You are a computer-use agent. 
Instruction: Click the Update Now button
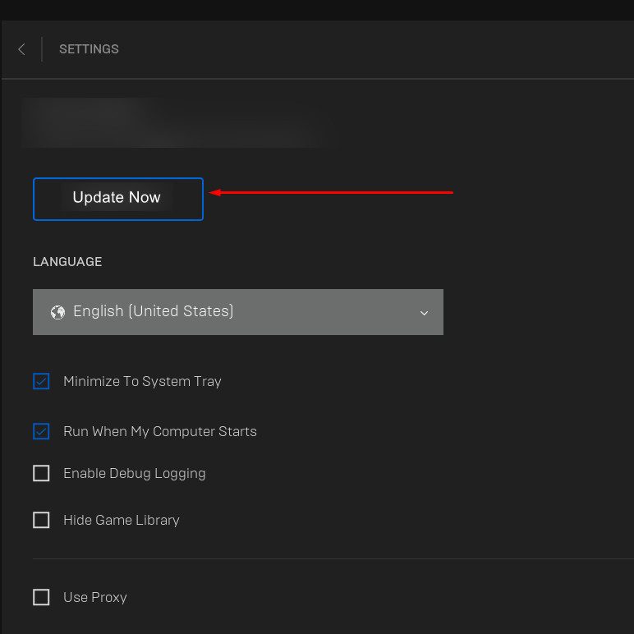pos(117,198)
